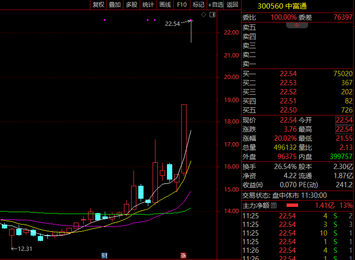
Task: Click the 22.54 high price chart label
Action: [x=172, y=24]
